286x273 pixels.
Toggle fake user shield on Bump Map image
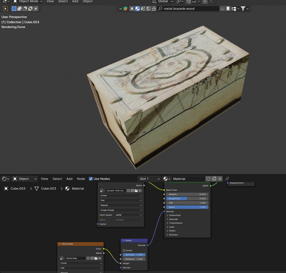pos(88,258)
